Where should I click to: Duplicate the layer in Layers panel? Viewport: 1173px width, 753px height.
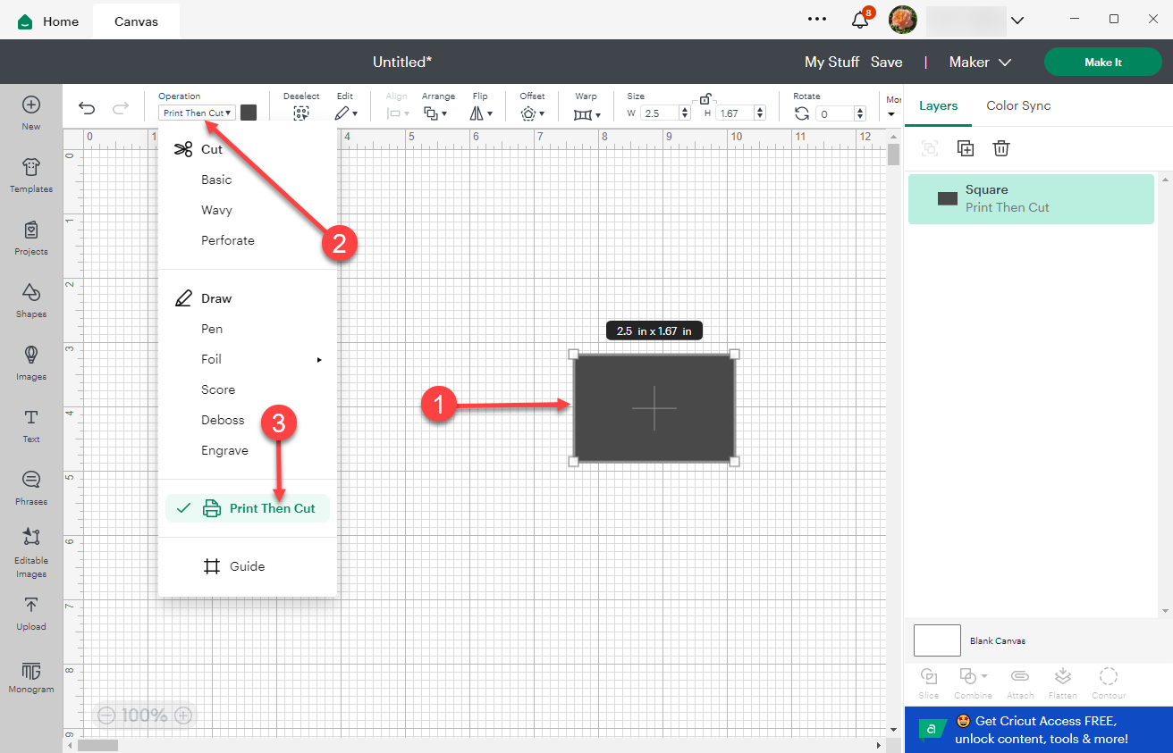(x=966, y=148)
